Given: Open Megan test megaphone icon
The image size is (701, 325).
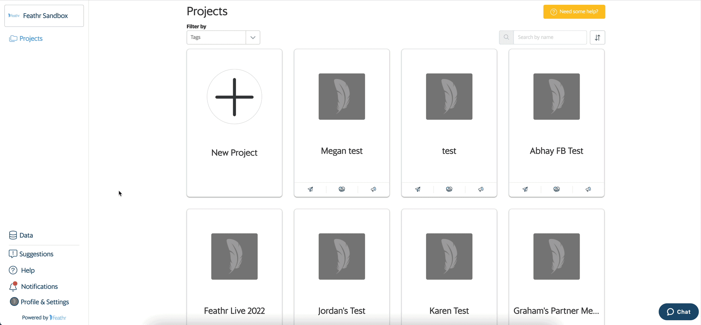Looking at the screenshot, I should 373,189.
